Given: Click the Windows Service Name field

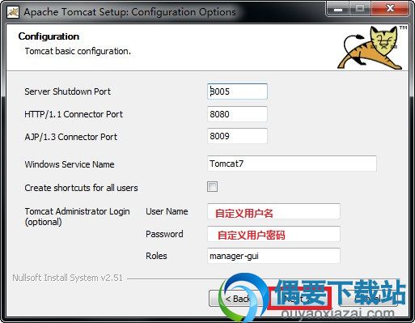Looking at the screenshot, I should [x=292, y=164].
